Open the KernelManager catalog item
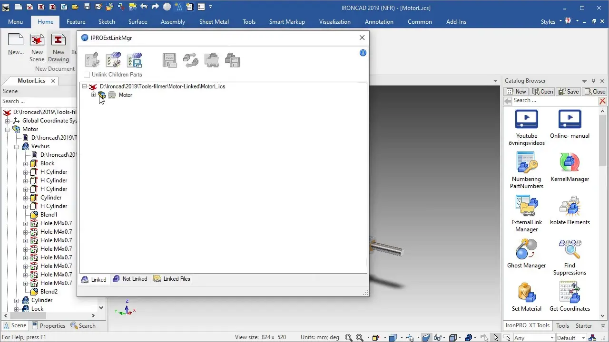The width and height of the screenshot is (609, 342). tap(570, 167)
